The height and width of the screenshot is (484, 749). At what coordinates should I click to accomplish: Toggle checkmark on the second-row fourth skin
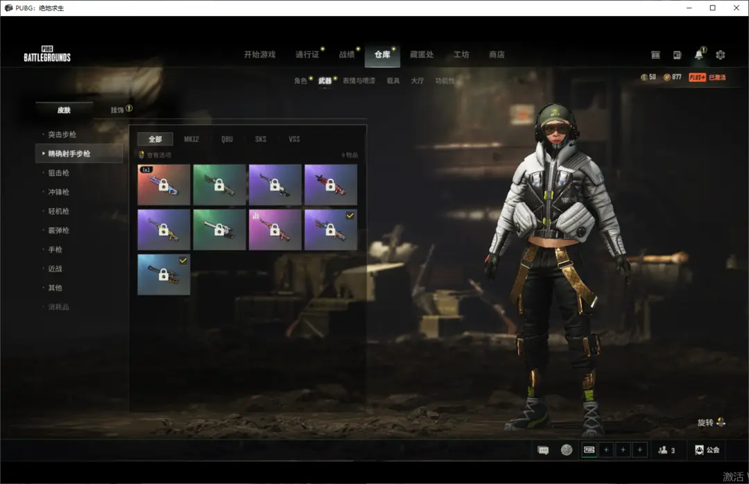(x=350, y=216)
